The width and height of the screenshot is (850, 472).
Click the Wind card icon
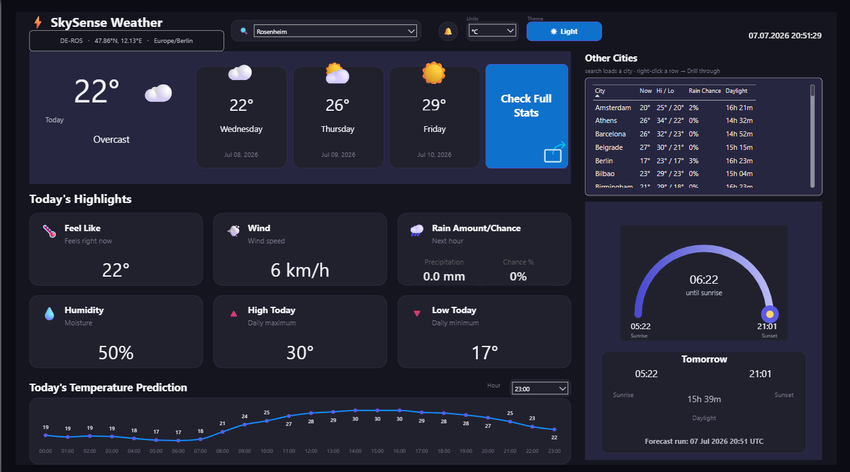[234, 231]
